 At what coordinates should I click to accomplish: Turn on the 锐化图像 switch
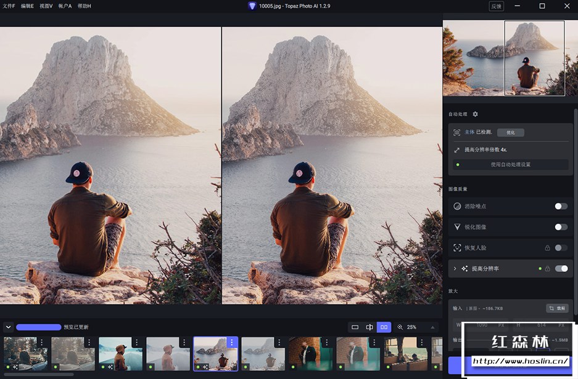tap(561, 227)
